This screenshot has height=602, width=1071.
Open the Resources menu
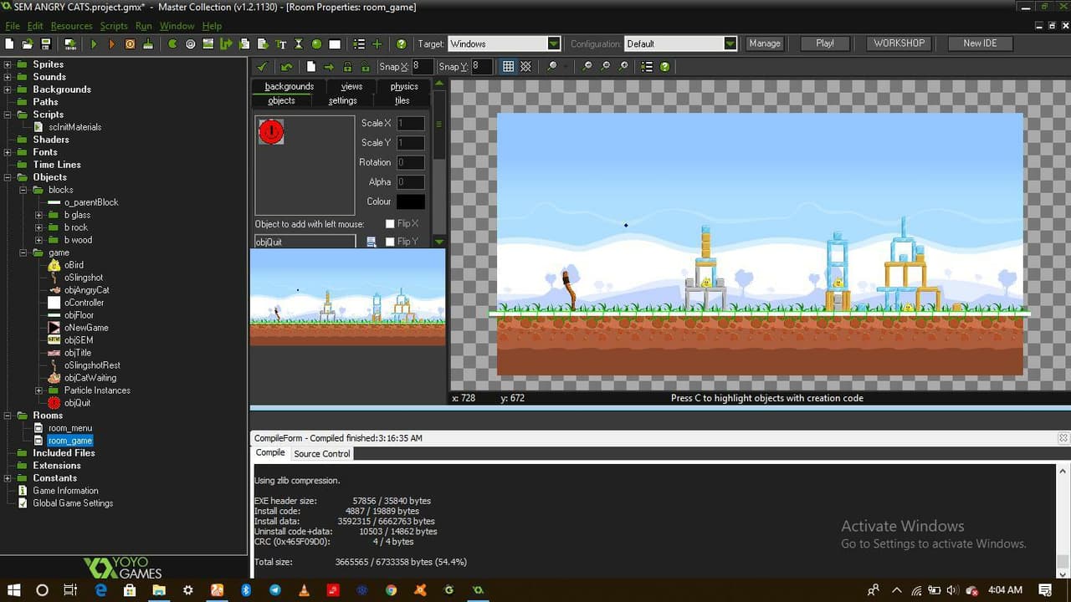pos(71,26)
